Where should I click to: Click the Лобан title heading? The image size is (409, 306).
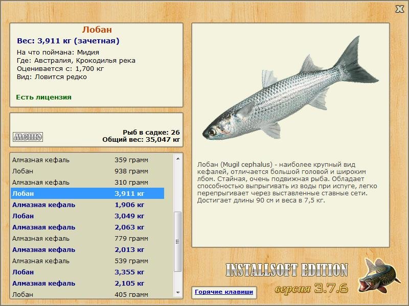click(97, 30)
